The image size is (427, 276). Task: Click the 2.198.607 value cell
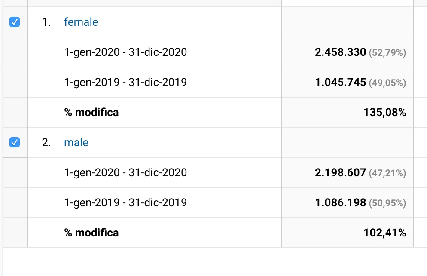click(x=340, y=173)
